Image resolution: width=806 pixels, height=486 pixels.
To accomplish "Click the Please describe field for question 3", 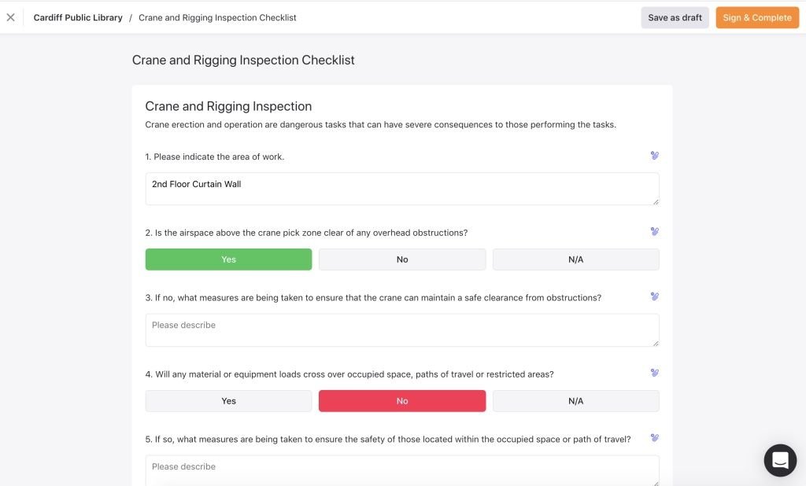I will point(402,329).
